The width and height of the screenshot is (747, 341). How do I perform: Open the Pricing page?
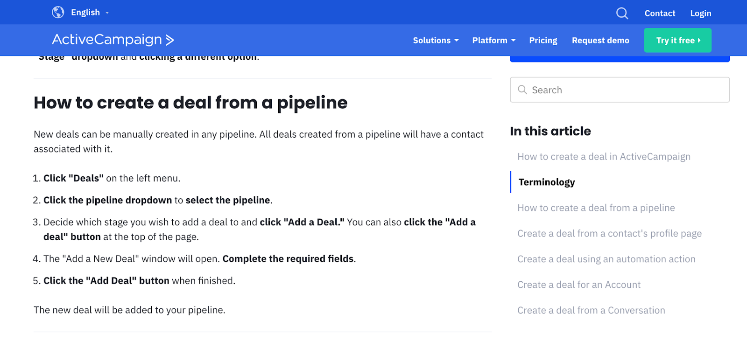543,40
